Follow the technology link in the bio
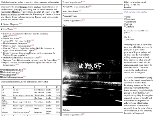 [25, 7]
